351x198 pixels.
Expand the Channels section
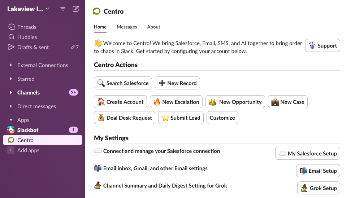click(x=11, y=93)
